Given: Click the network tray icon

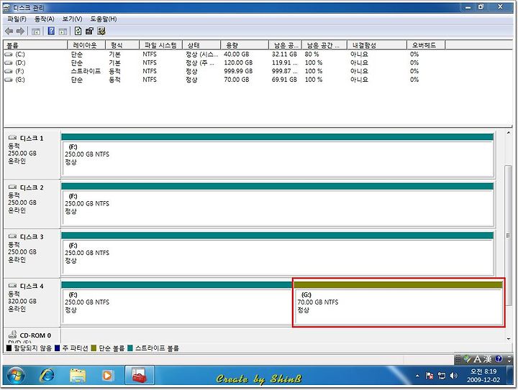Looking at the screenshot, I should click(x=441, y=376).
